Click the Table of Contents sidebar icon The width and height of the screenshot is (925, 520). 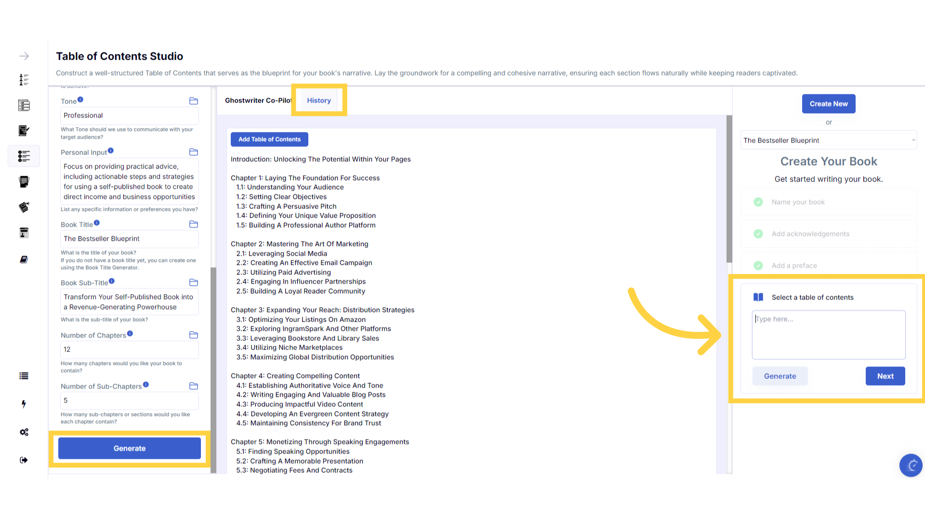click(24, 156)
